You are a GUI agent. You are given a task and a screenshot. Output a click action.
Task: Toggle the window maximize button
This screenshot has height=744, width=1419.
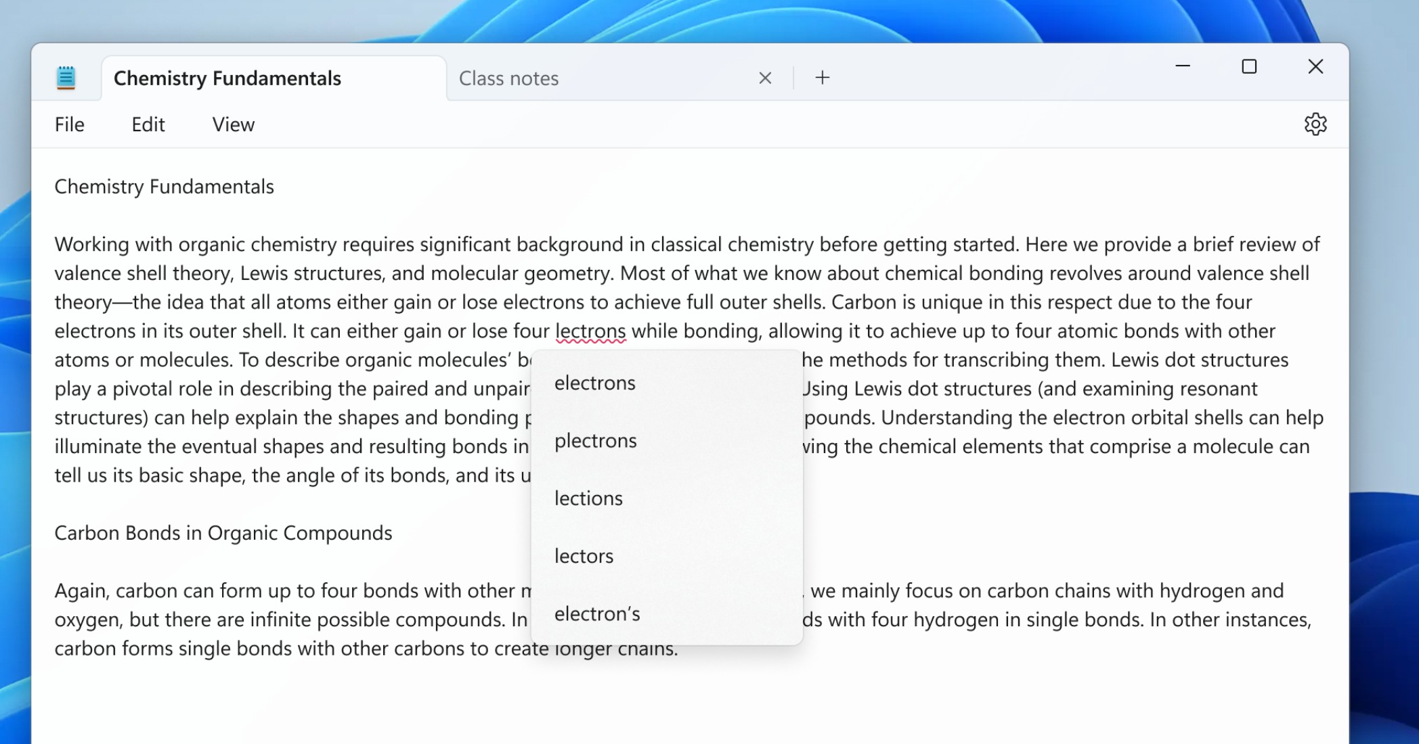click(1248, 66)
